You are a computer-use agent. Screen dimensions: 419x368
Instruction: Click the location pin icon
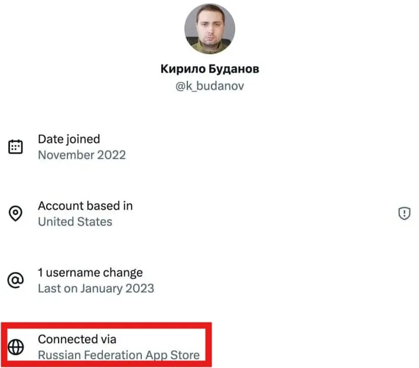click(x=15, y=214)
